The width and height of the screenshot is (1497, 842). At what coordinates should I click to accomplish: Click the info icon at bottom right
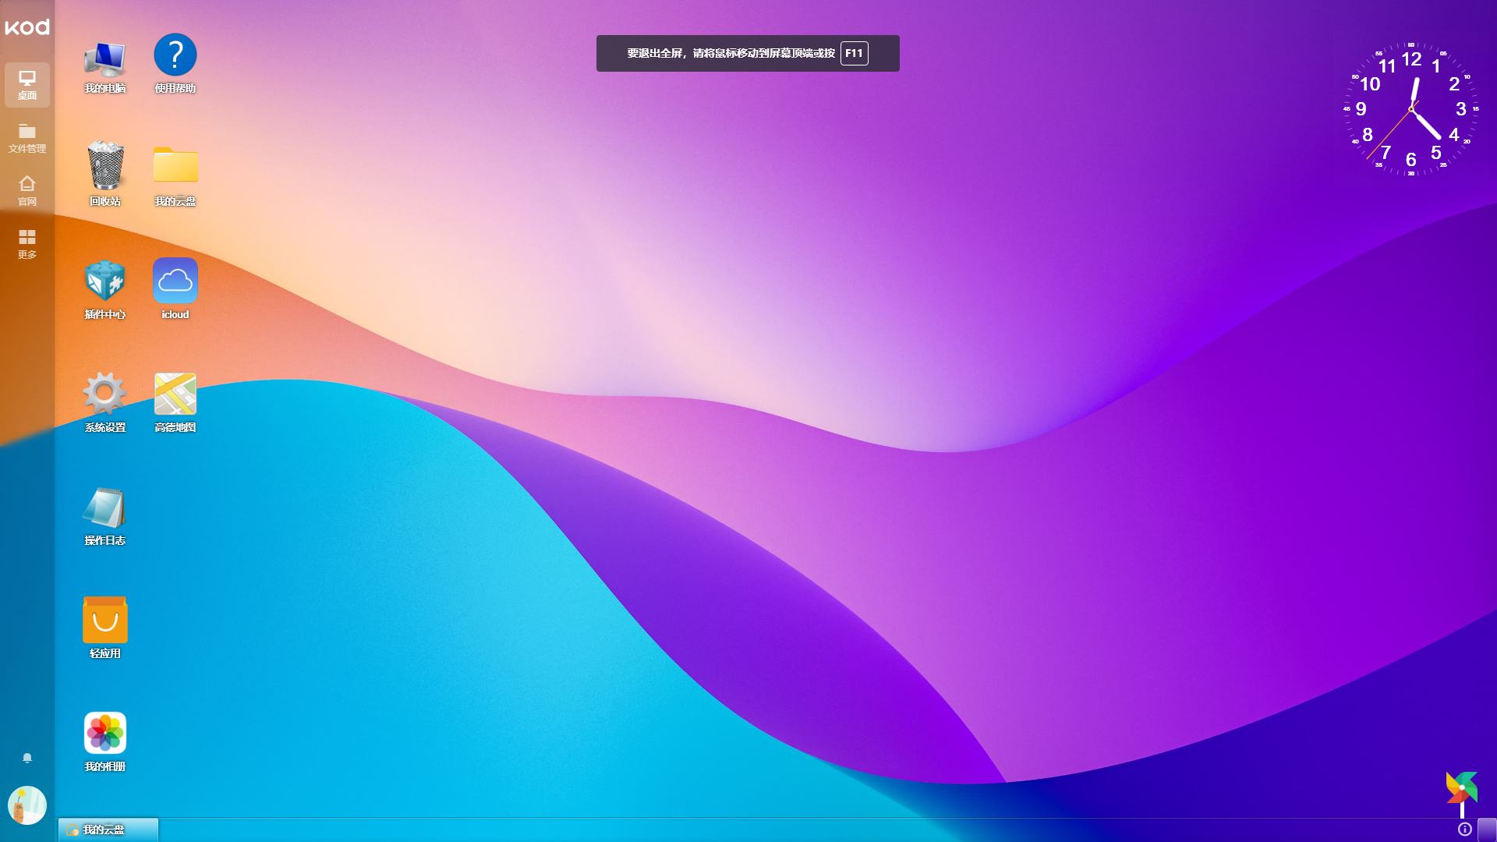coord(1465,829)
